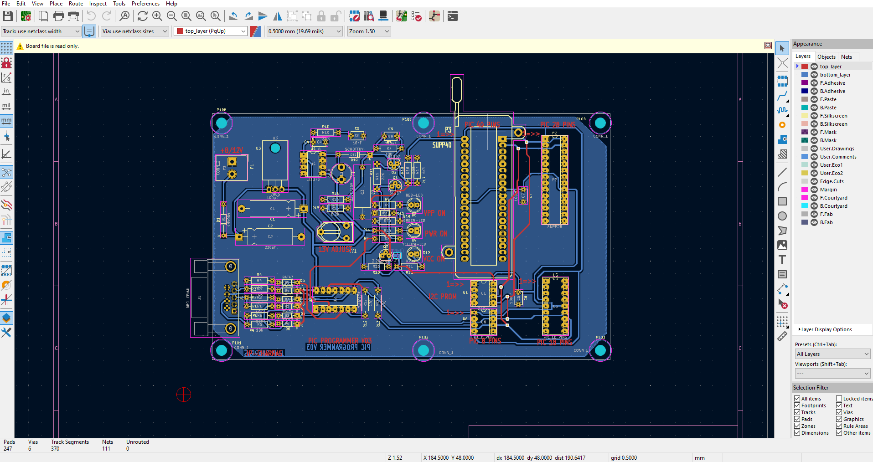Mirror selection horizontally
Viewport: 873px width, 462px height.
pyautogui.click(x=278, y=16)
